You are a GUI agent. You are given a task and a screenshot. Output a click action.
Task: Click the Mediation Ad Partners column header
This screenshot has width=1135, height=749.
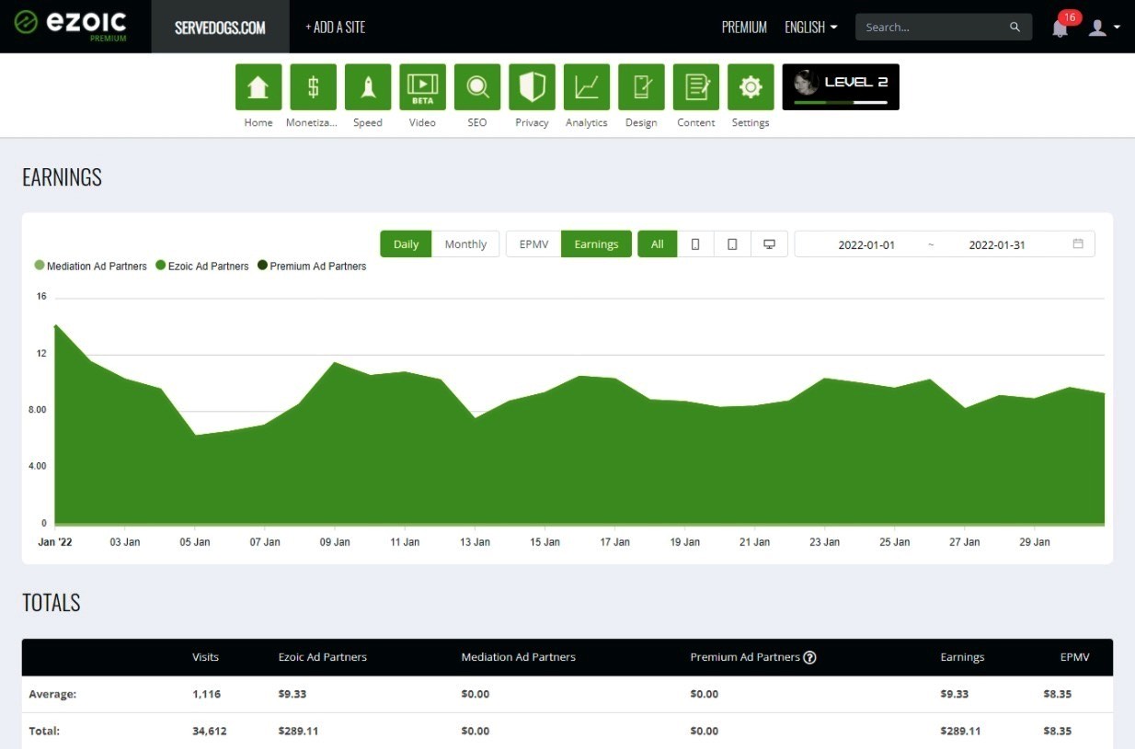(x=519, y=657)
